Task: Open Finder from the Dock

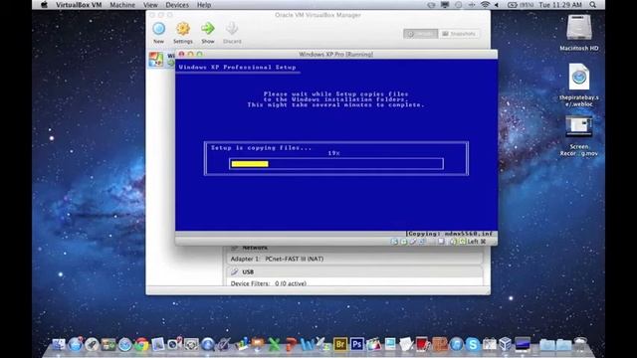Action: click(x=59, y=345)
